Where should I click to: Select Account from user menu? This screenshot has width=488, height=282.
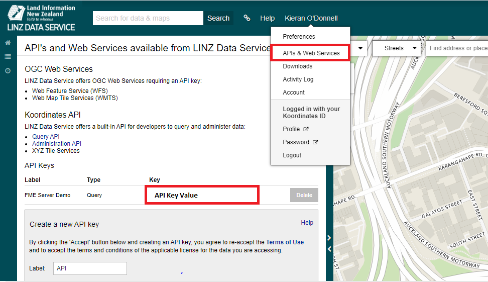click(x=294, y=92)
